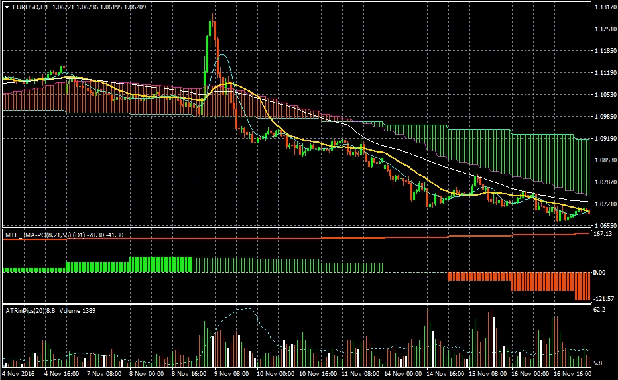Click the 5.8 ATR scale value
This screenshot has width=618, height=380.
[597, 363]
